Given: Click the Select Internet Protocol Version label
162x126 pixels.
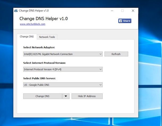Looking at the screenshot, I should (44, 63).
